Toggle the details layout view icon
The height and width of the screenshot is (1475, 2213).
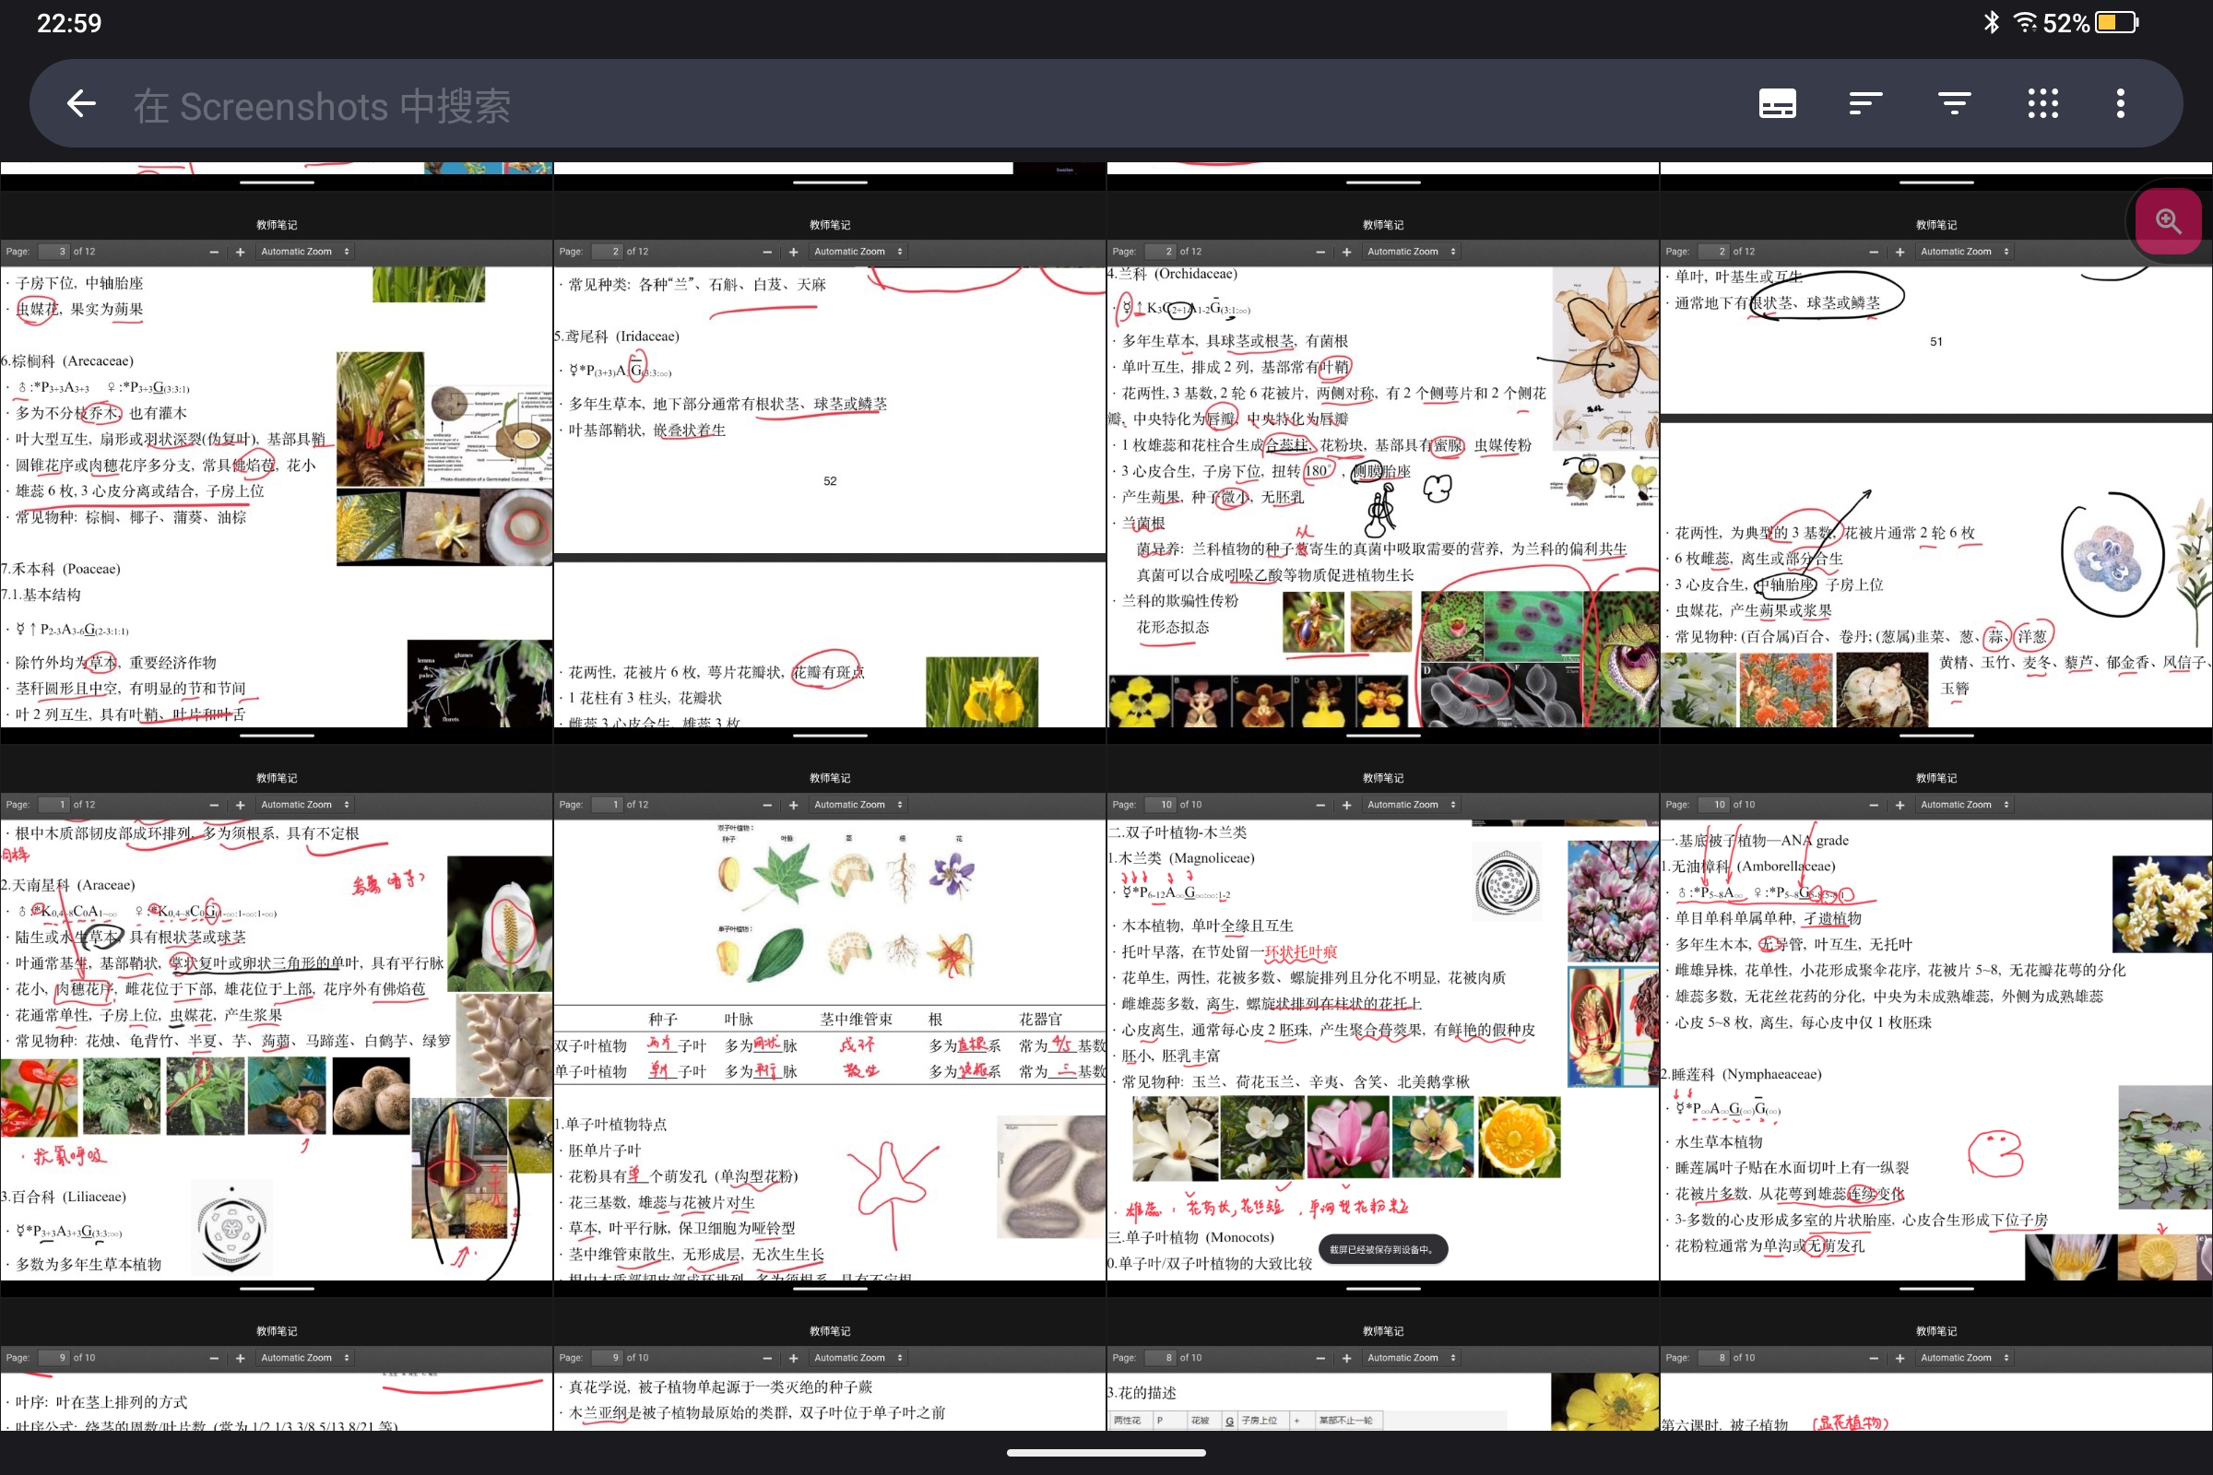pos(1778,103)
